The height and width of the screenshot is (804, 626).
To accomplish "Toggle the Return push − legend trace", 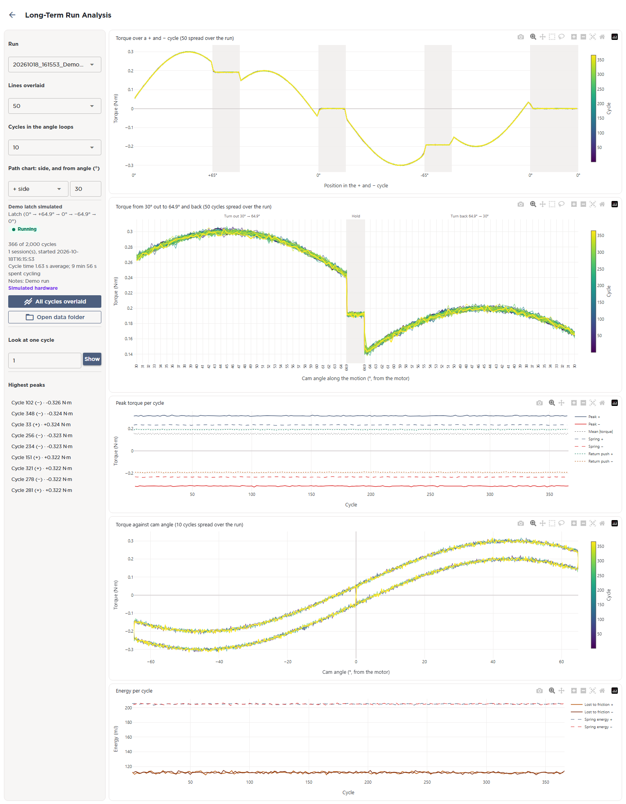I will click(594, 461).
